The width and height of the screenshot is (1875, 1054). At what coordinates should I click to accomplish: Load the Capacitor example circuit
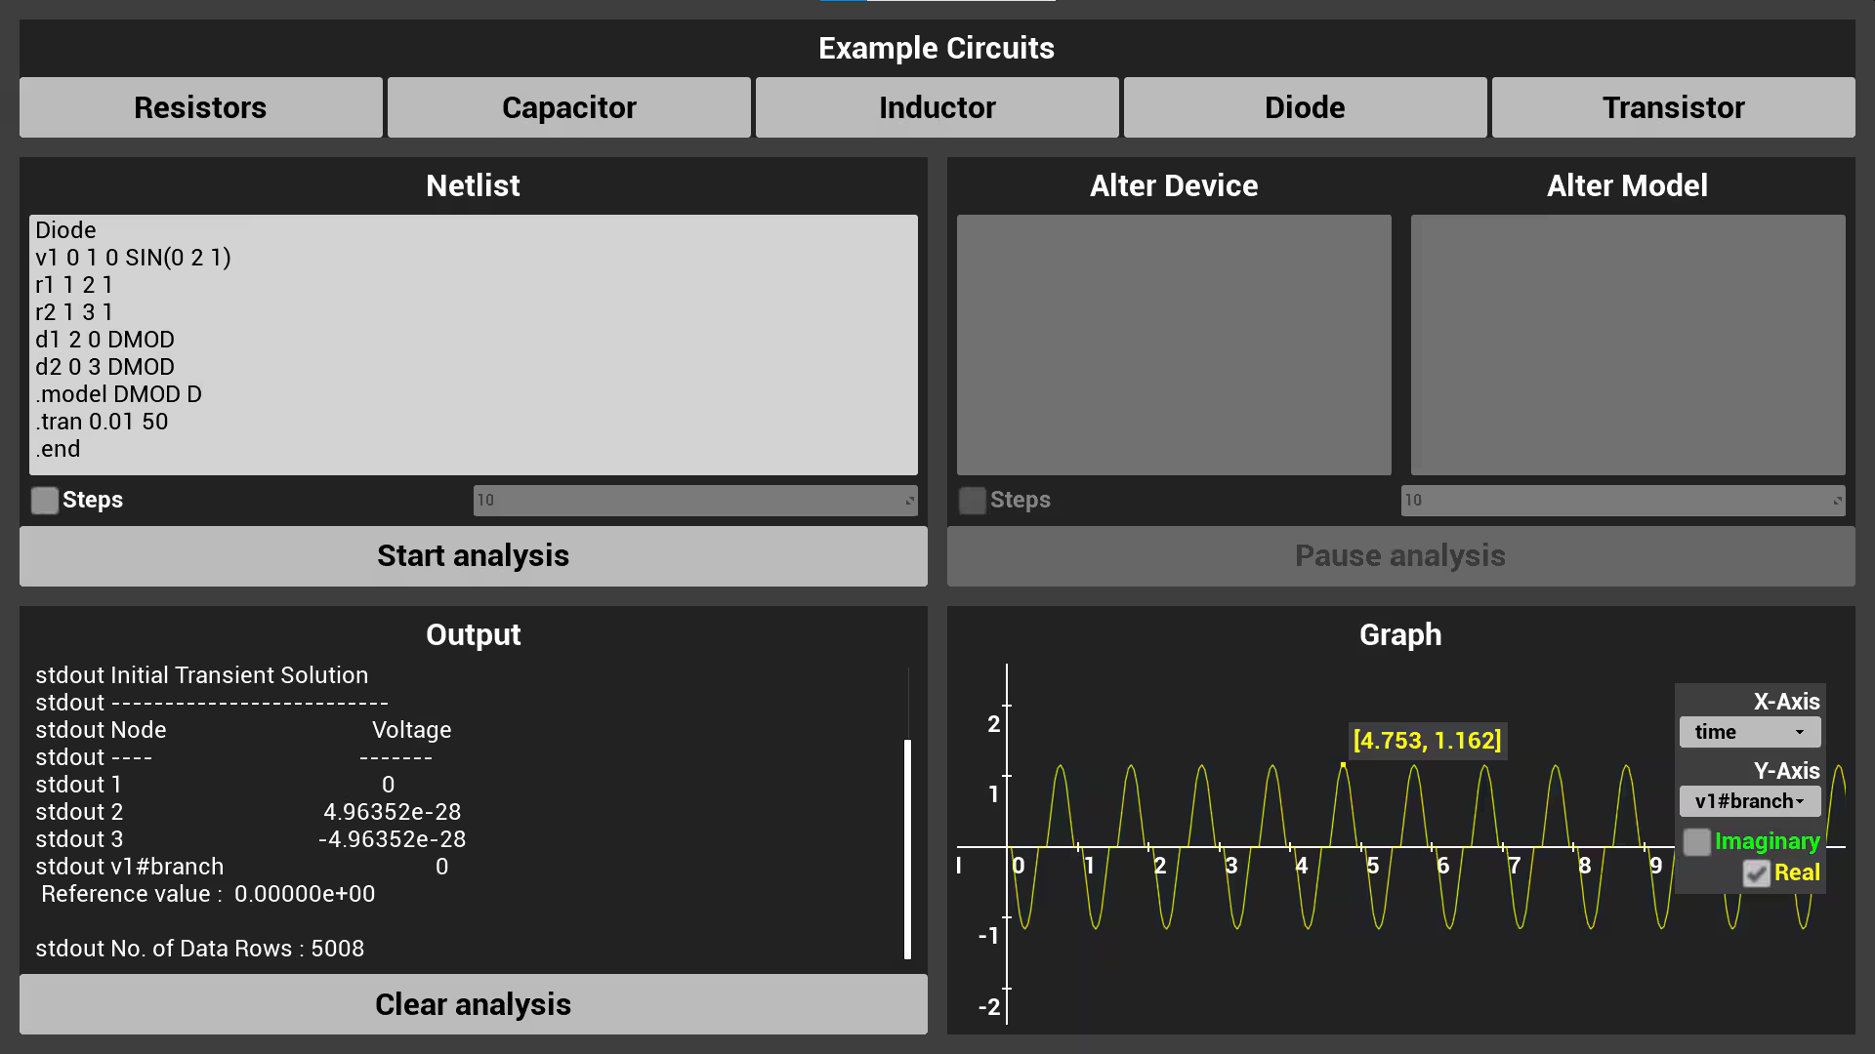(x=568, y=107)
